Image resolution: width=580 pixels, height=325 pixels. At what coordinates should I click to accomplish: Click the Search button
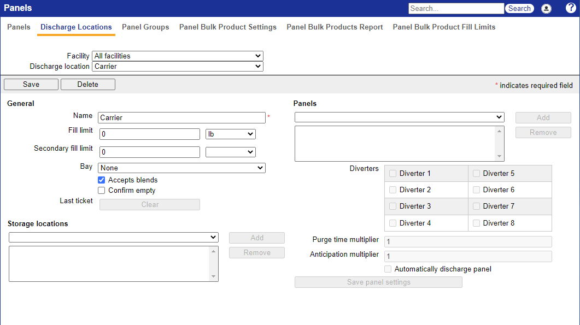(519, 9)
